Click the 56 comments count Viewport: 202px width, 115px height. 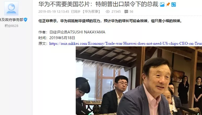[131, 12]
